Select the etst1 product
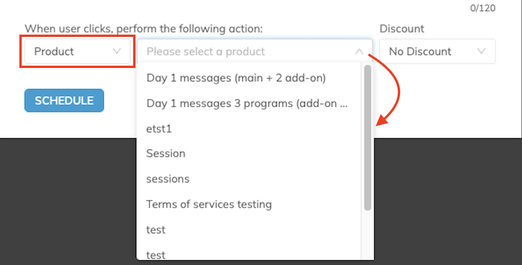522x265 pixels. 159,128
